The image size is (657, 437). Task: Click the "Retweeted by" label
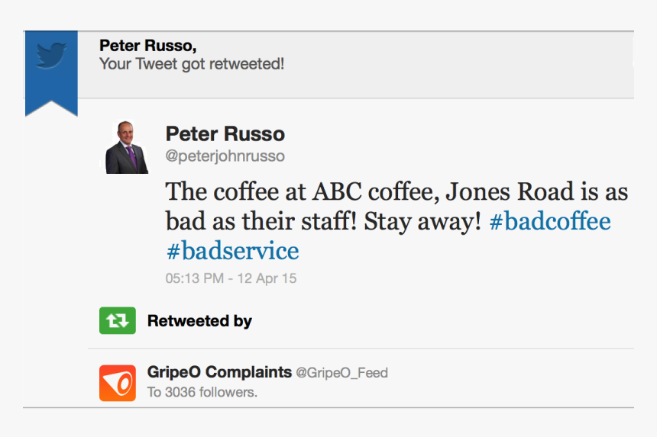tap(199, 321)
